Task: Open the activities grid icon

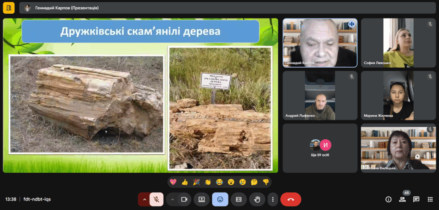Action: click(x=430, y=199)
